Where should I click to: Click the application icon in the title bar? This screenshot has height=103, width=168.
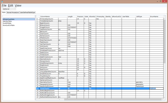point(2,2)
